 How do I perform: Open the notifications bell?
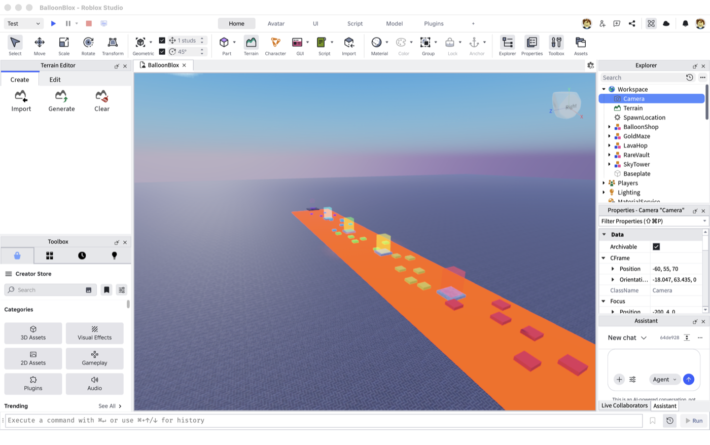(x=685, y=24)
